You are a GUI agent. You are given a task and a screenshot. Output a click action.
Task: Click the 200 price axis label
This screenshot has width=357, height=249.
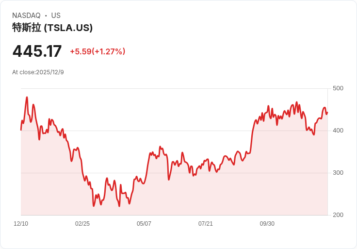(x=338, y=215)
